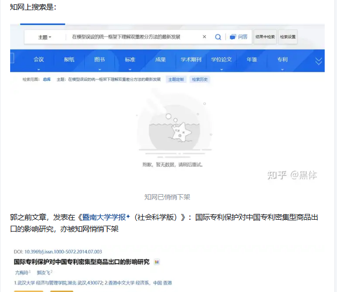Open the 国际专利保护 paper title
Viewport: 337px width, 292px height.
pos(81,262)
